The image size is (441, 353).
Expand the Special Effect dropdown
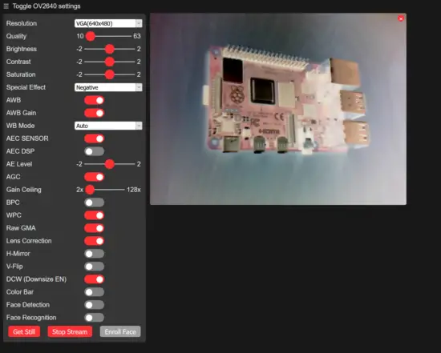point(108,87)
